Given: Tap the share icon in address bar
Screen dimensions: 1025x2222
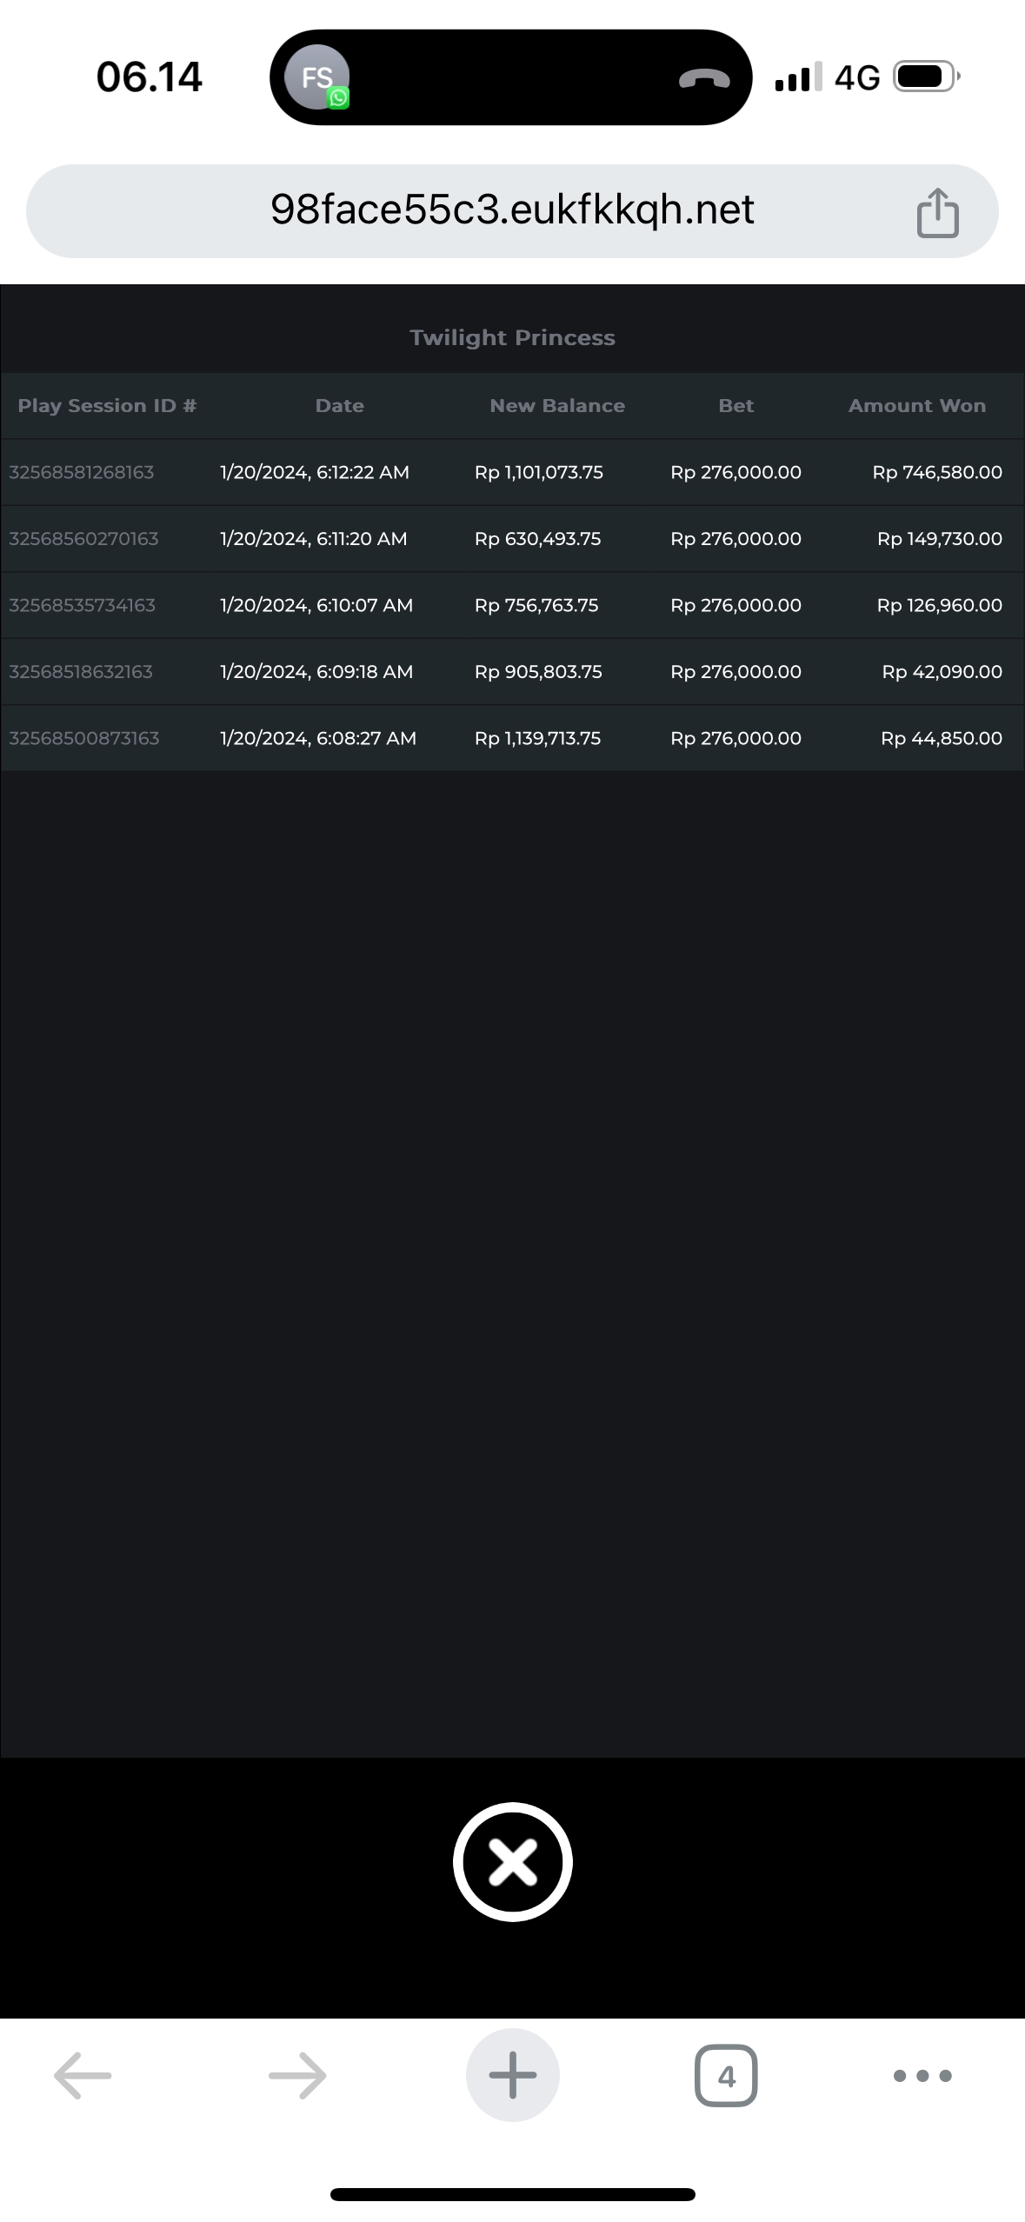Looking at the screenshot, I should coord(937,212).
